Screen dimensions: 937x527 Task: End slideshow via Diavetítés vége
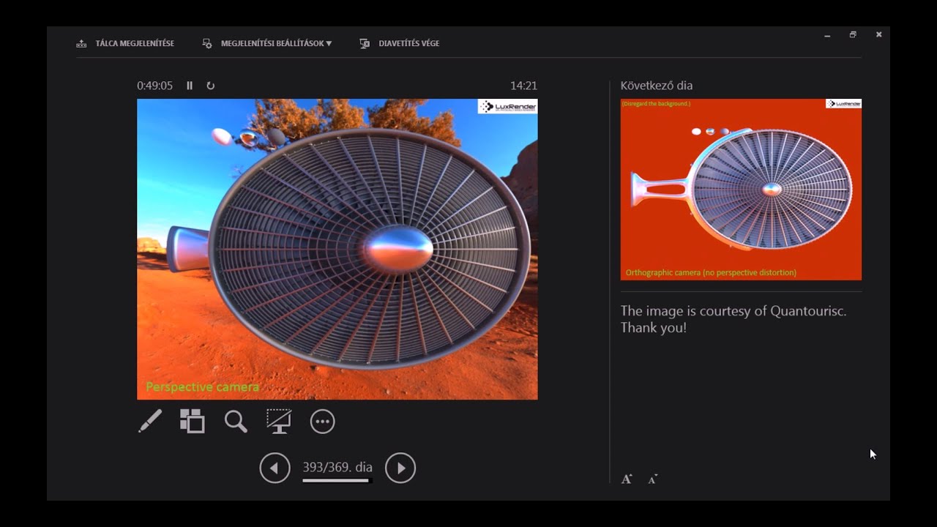[400, 43]
